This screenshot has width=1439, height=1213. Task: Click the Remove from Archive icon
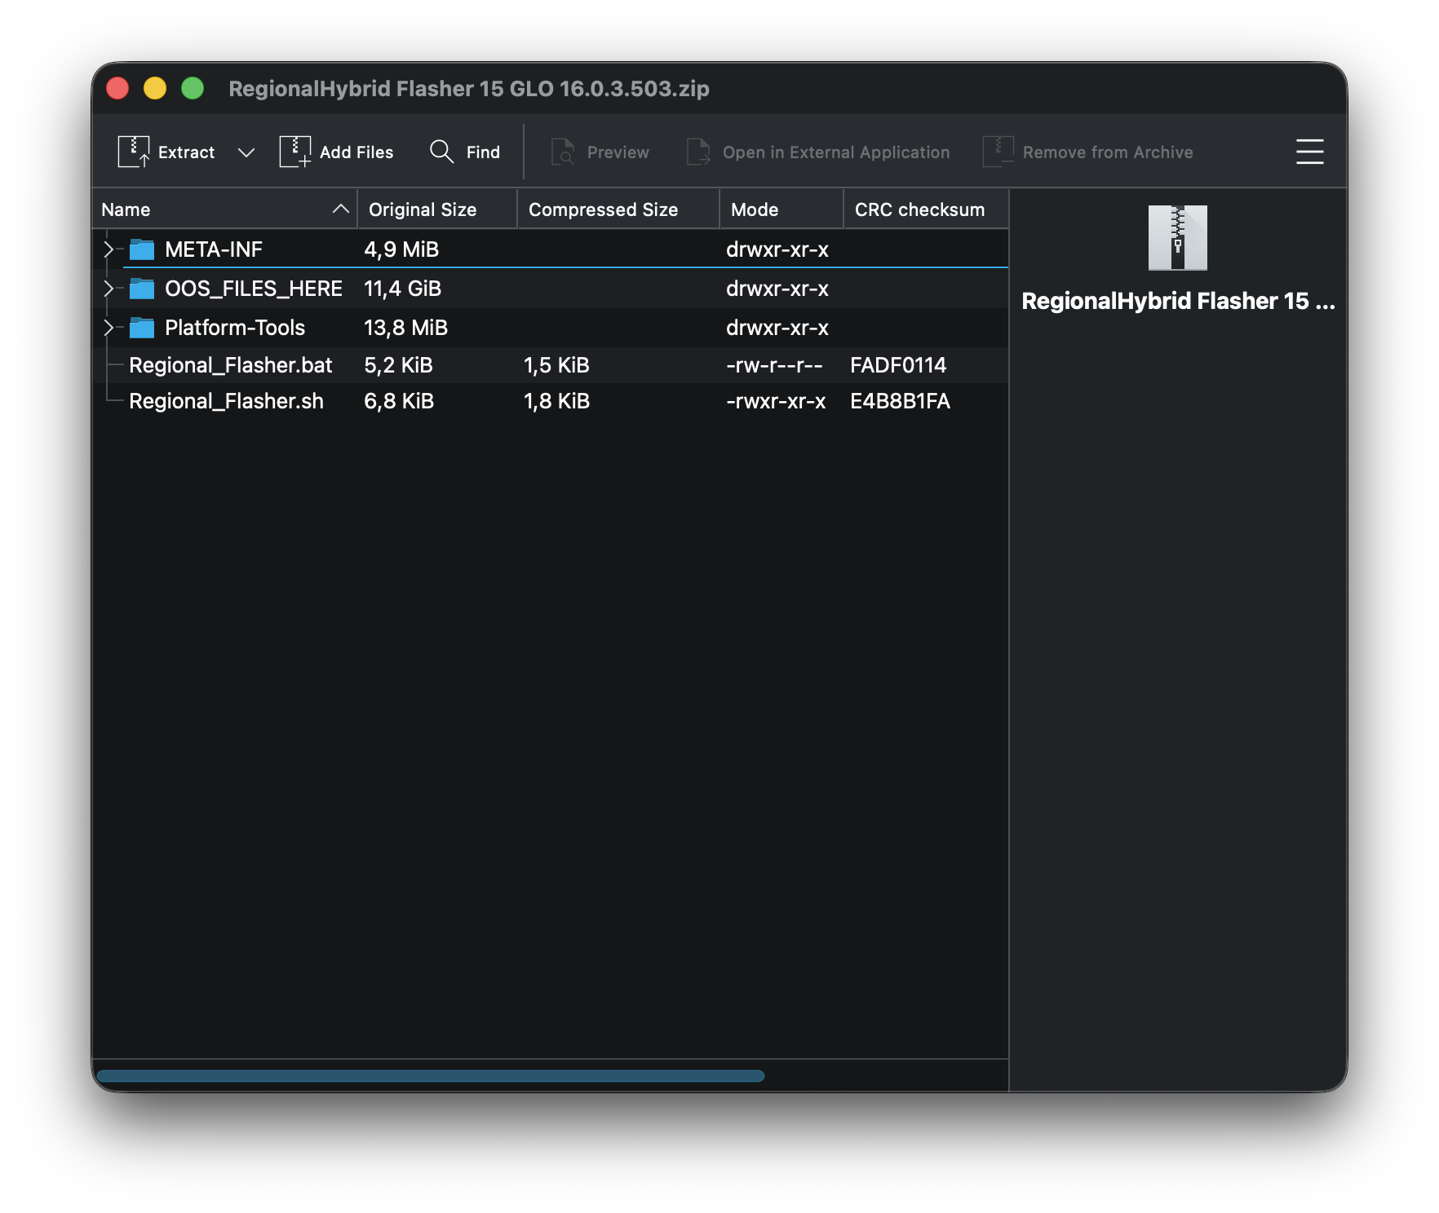998,152
